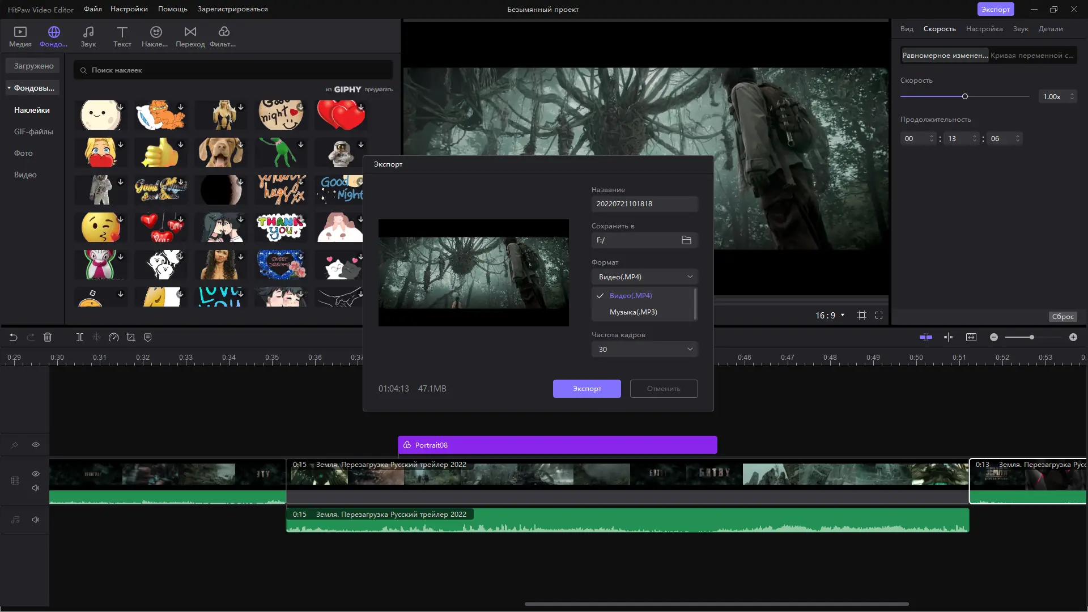Viewport: 1088px width, 612px height.
Task: Delete the selected clip with the trash icon
Action: (48, 337)
